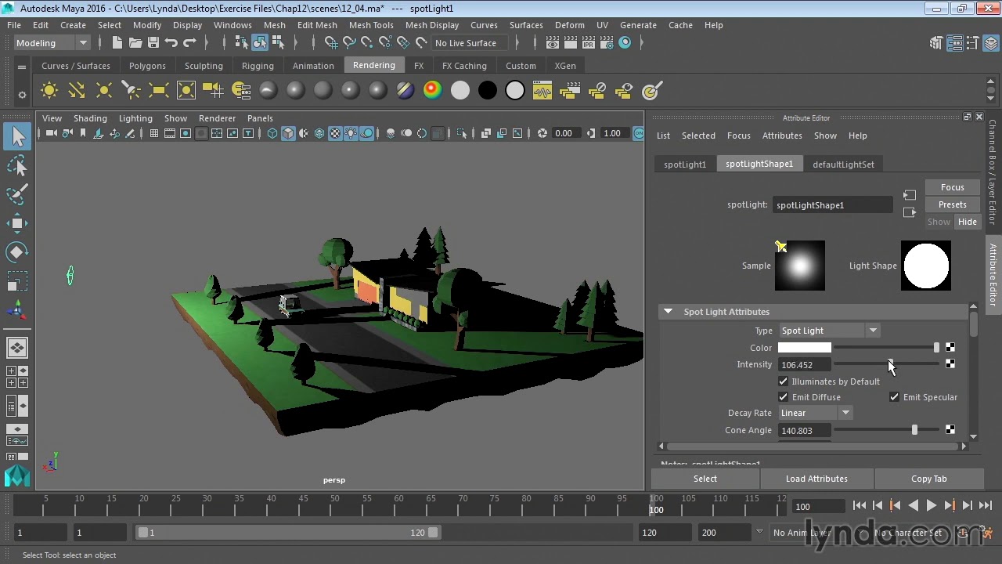Activate the Paint Selection tool
This screenshot has width=1002, height=564.
17,194
